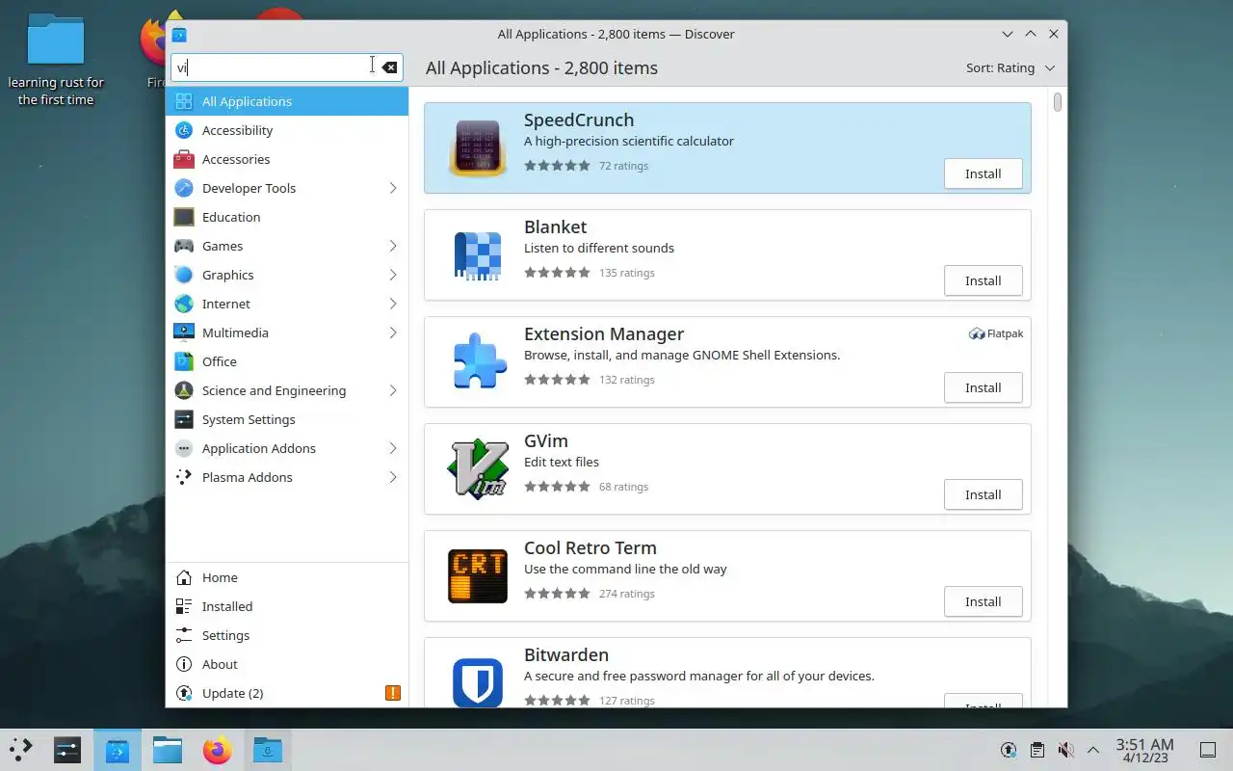Click the Bitwarden app title
Screen dimensions: 1233x771
(566, 654)
